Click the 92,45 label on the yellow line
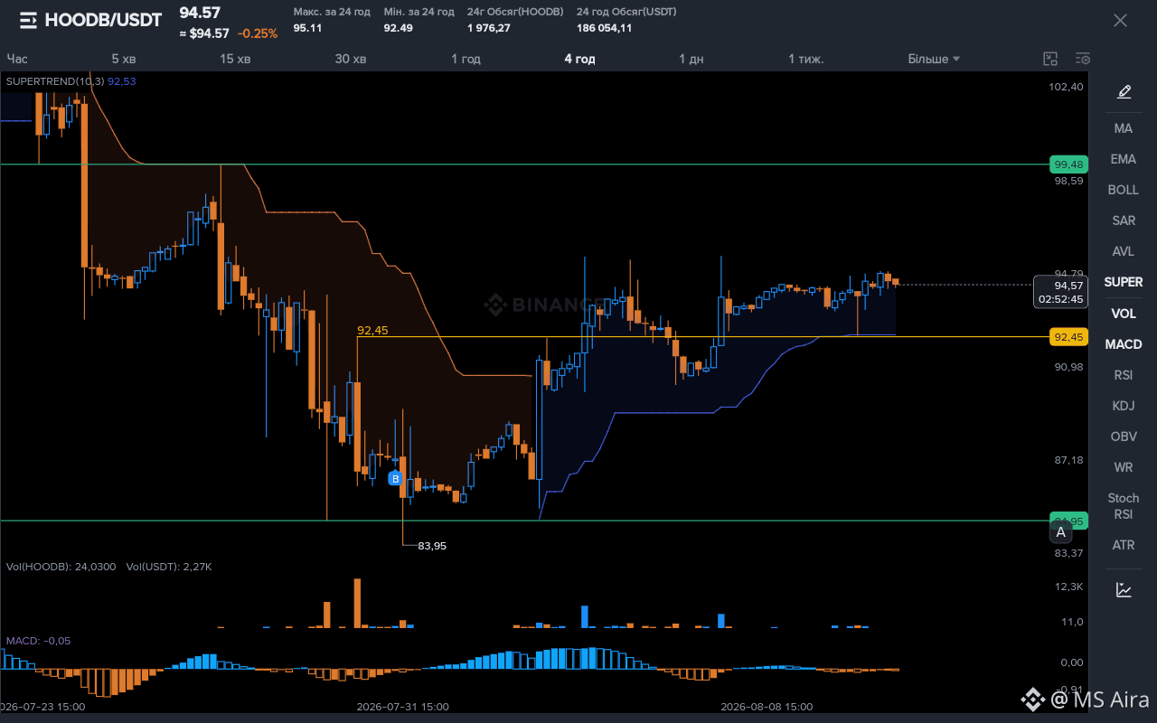Viewport: 1157px width, 723px height. [372, 330]
